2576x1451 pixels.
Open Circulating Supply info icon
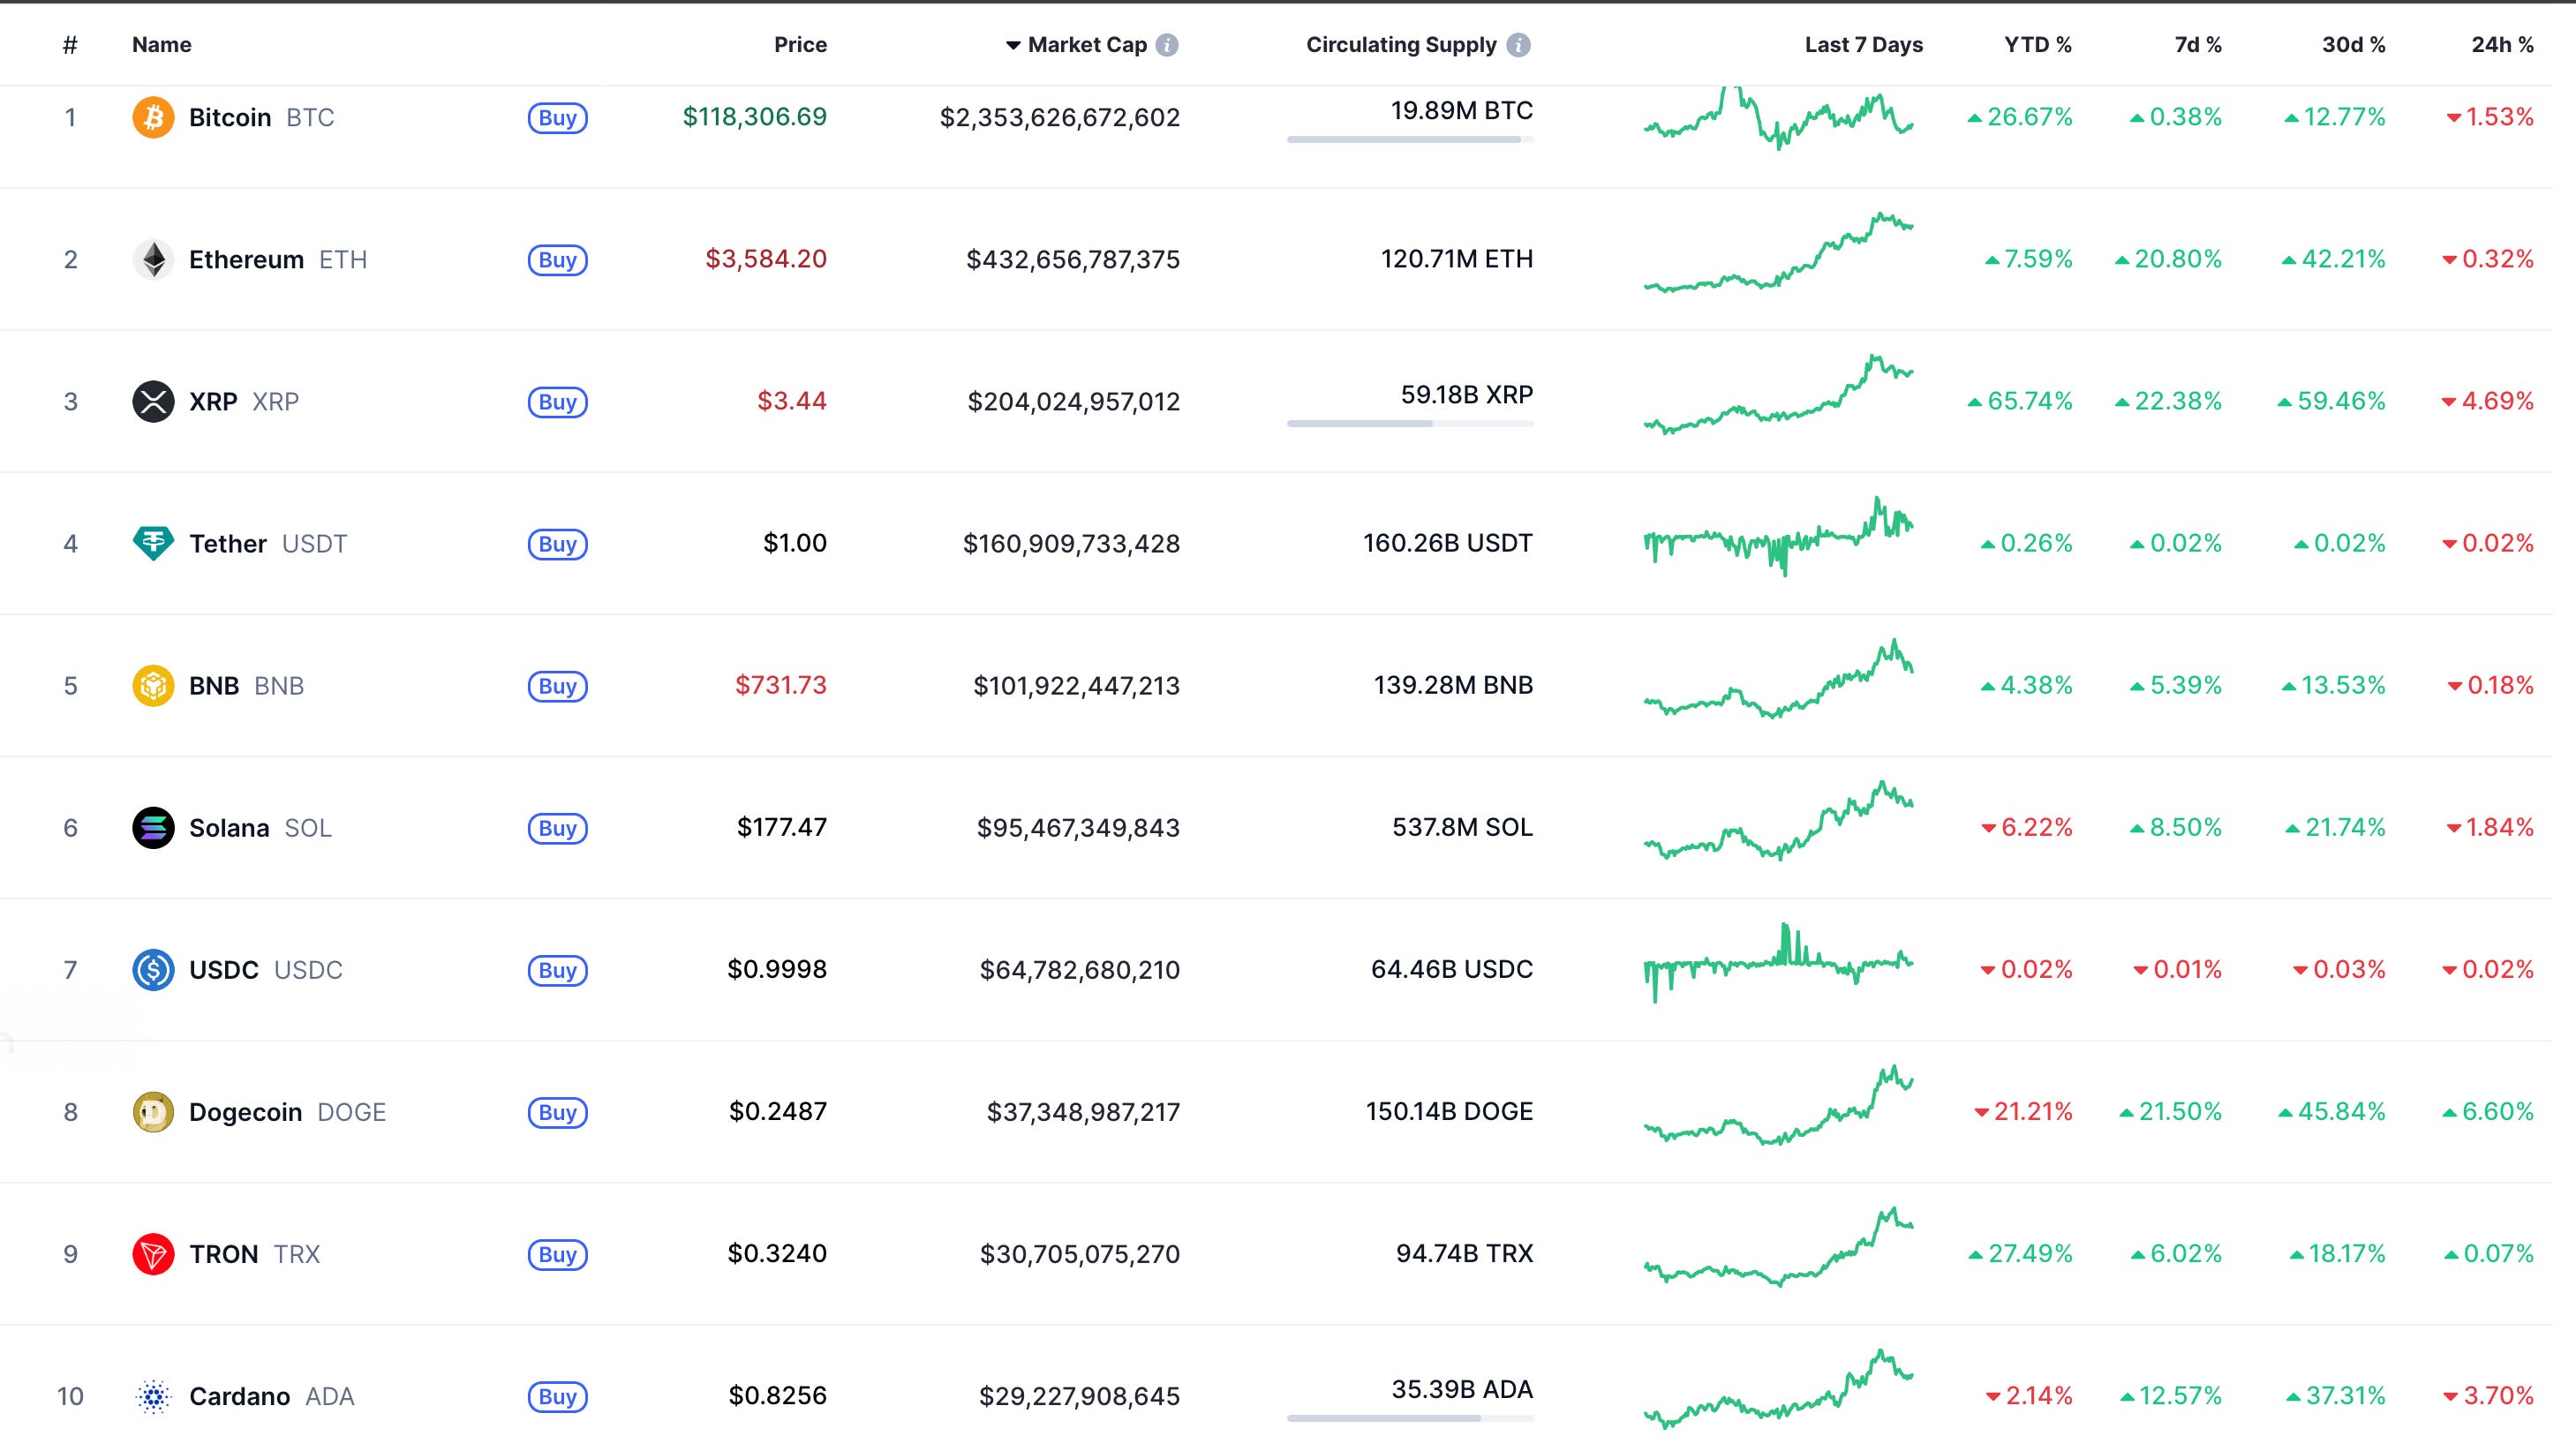click(1518, 45)
